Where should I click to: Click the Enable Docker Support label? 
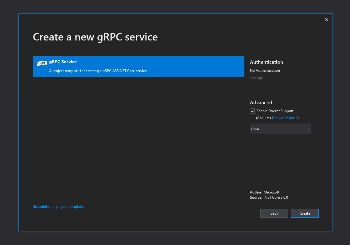click(275, 111)
